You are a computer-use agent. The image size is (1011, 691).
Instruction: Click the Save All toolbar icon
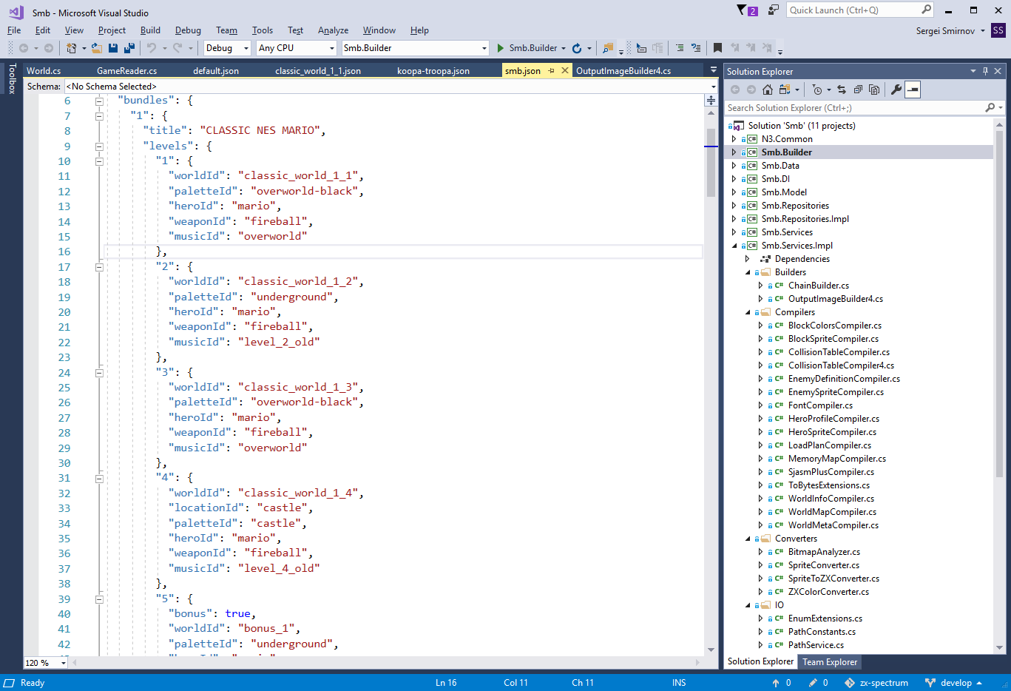pos(129,48)
